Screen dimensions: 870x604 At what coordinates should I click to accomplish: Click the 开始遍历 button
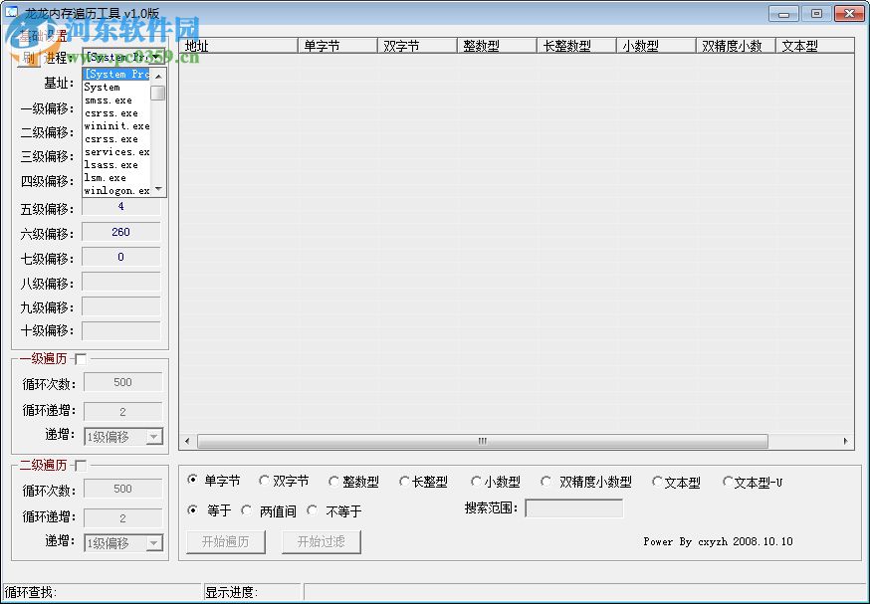click(x=225, y=542)
